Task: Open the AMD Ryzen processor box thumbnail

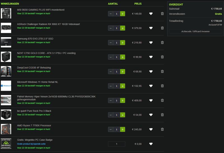Action: (x=6, y=129)
